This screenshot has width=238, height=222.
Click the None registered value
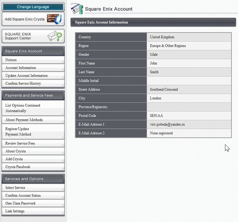(x=161, y=133)
